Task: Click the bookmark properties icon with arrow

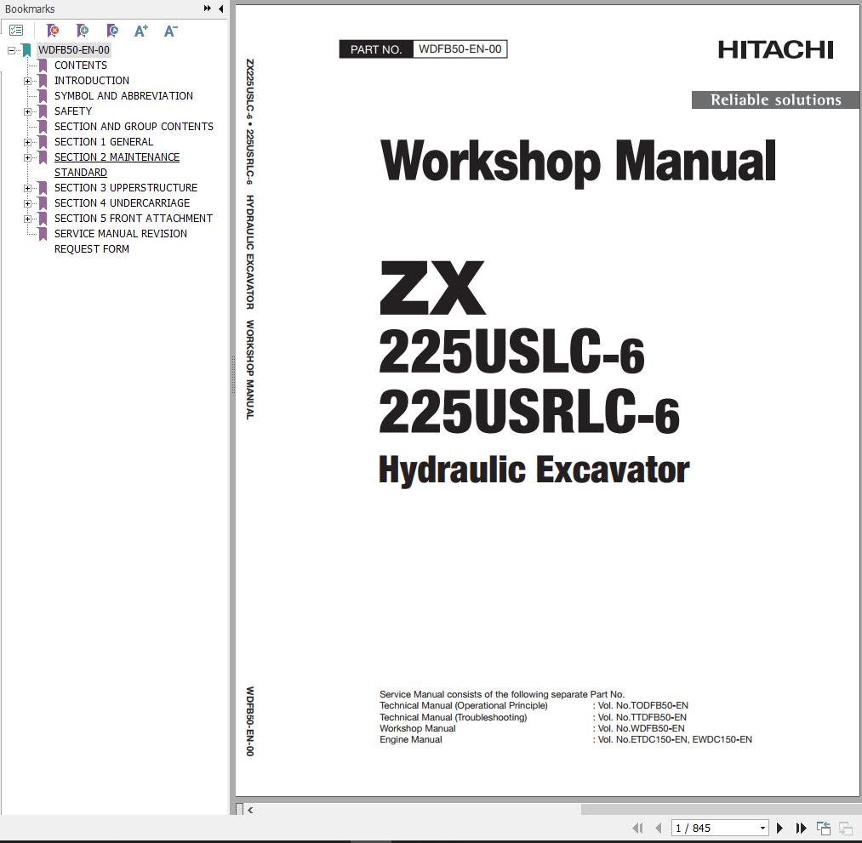Action: click(x=112, y=31)
